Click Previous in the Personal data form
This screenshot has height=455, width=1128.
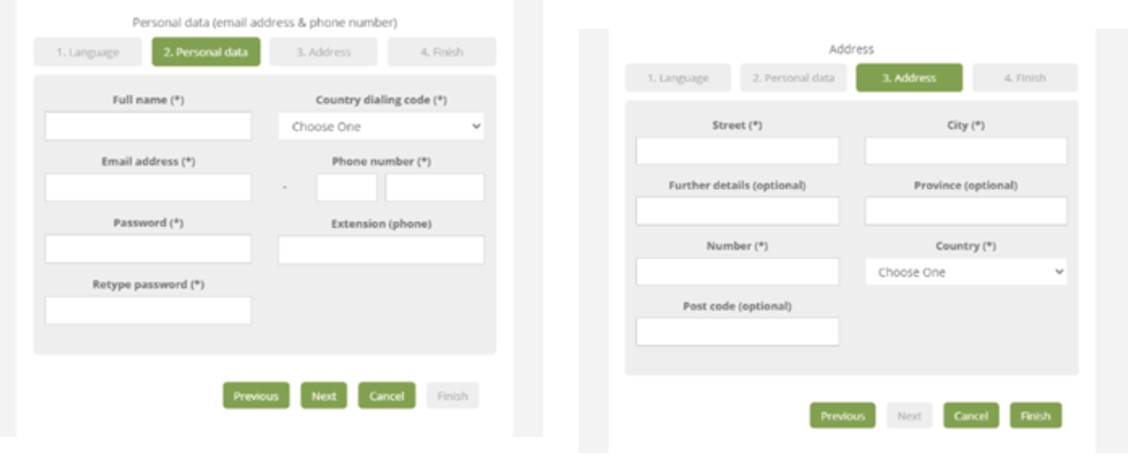[x=256, y=396]
